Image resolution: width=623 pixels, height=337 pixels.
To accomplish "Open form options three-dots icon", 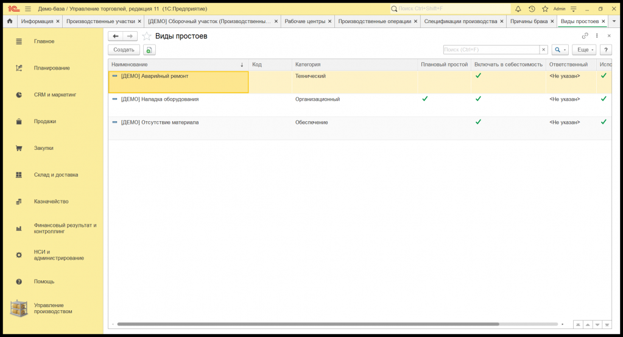I will point(597,36).
